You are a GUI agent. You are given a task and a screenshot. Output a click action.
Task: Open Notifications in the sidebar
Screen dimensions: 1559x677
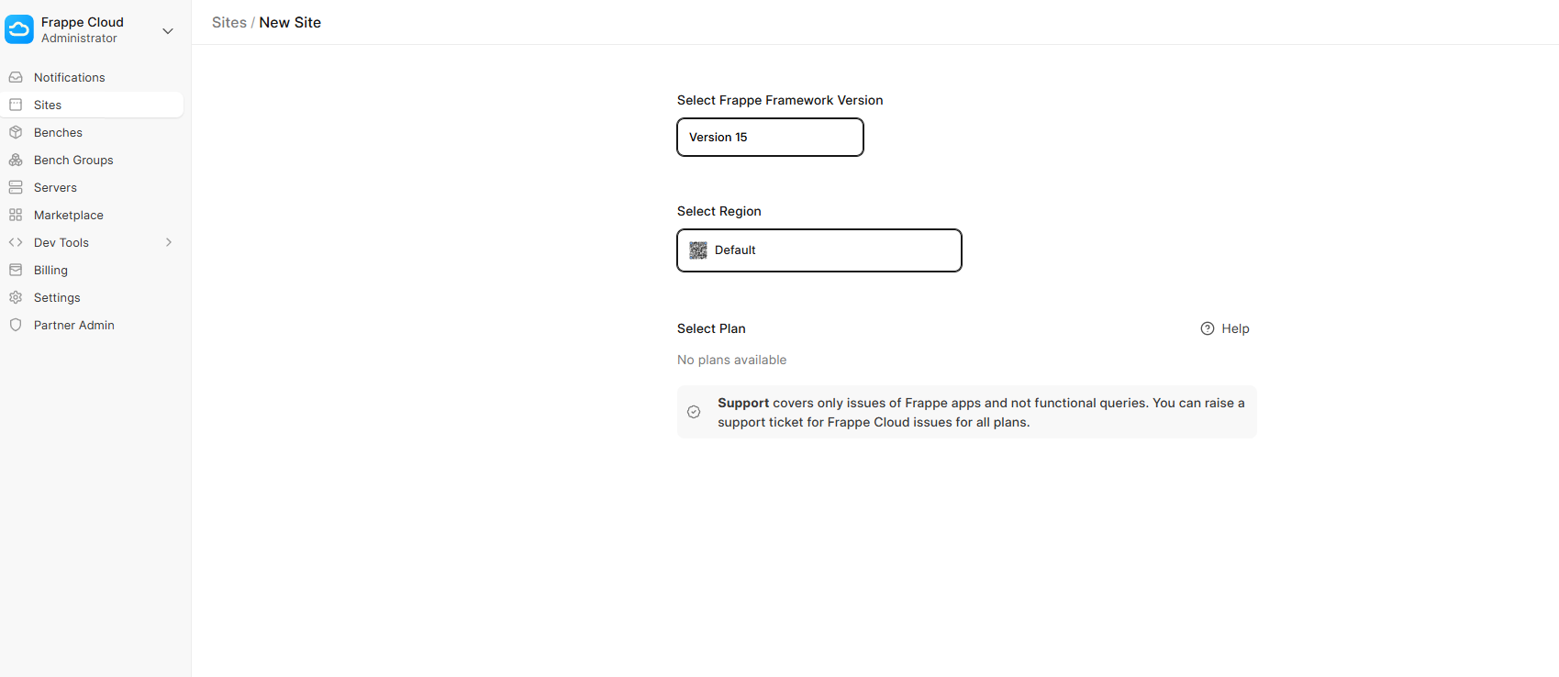coord(92,77)
